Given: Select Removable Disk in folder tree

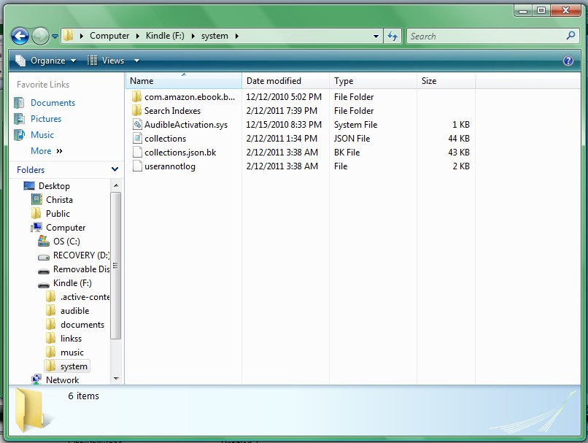Looking at the screenshot, I should point(82,269).
